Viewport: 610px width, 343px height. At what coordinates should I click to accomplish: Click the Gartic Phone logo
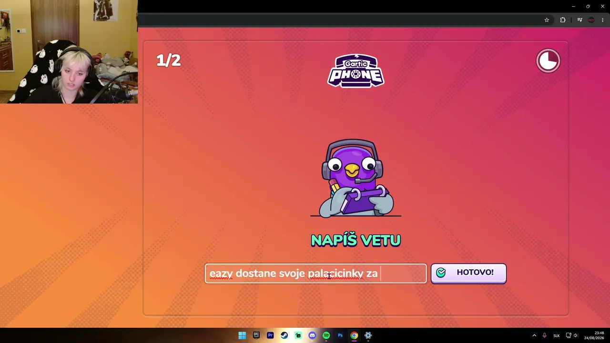356,71
